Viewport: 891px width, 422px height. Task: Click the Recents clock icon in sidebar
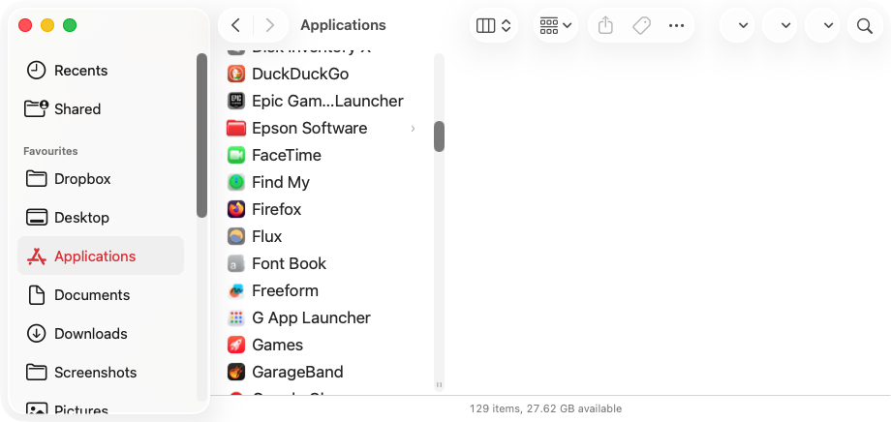(37, 71)
